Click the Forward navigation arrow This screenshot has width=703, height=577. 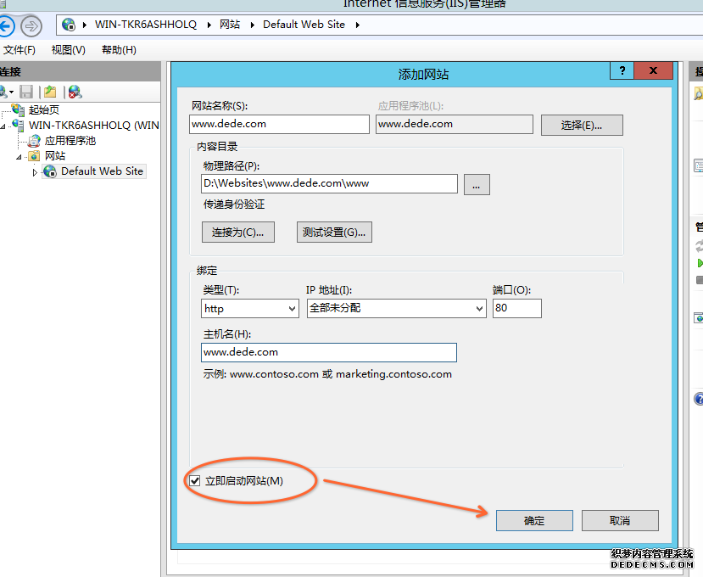[31, 25]
